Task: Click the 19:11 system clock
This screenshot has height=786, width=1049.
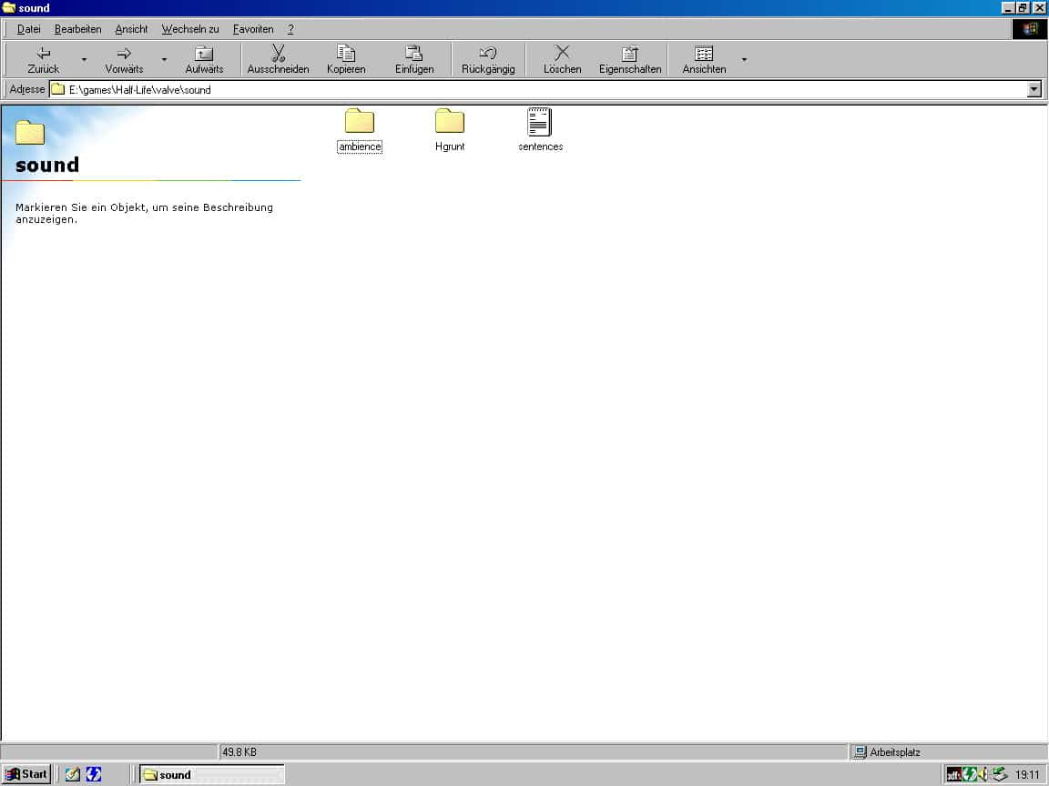Action: tap(1027, 775)
